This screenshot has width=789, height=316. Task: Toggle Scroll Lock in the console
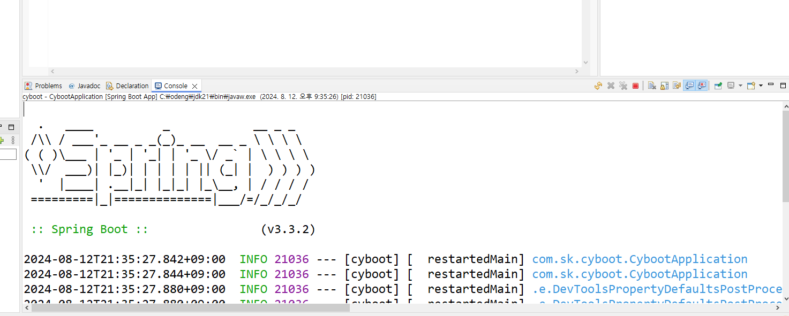(664, 86)
